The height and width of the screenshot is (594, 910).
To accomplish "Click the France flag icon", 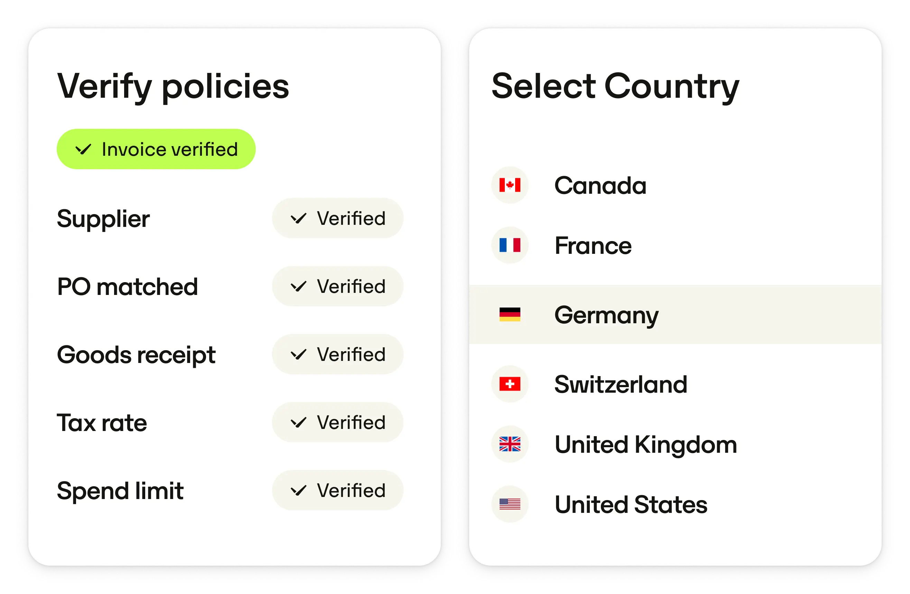I will pyautogui.click(x=510, y=245).
